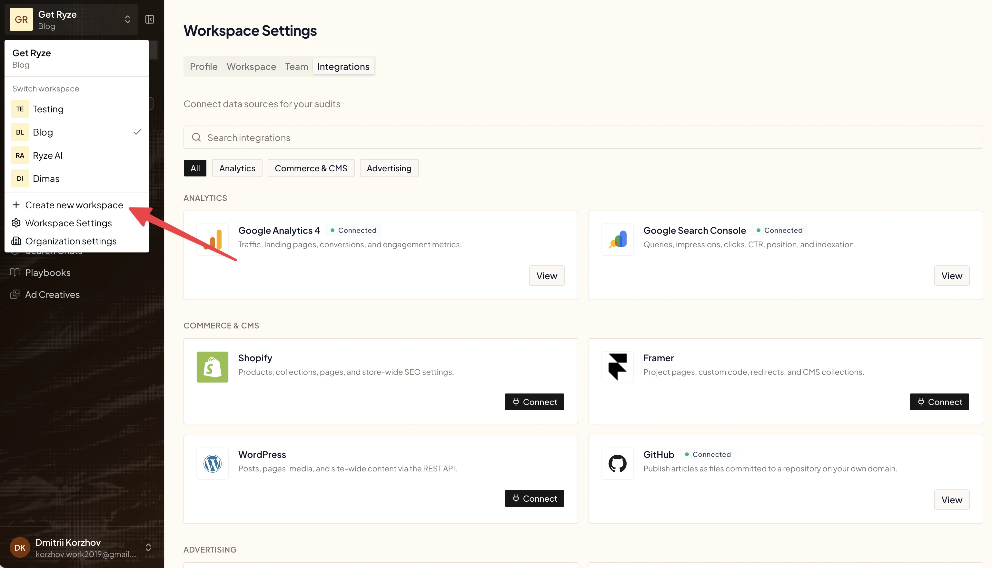Viewport: 992px width, 568px height.
Task: Click the building icon for Organization settings
Action: [16, 241]
